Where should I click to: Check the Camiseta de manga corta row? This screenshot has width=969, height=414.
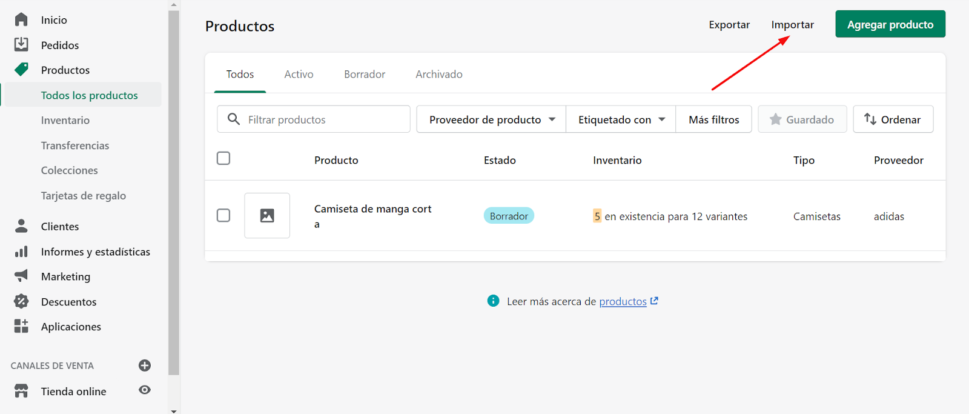[223, 215]
